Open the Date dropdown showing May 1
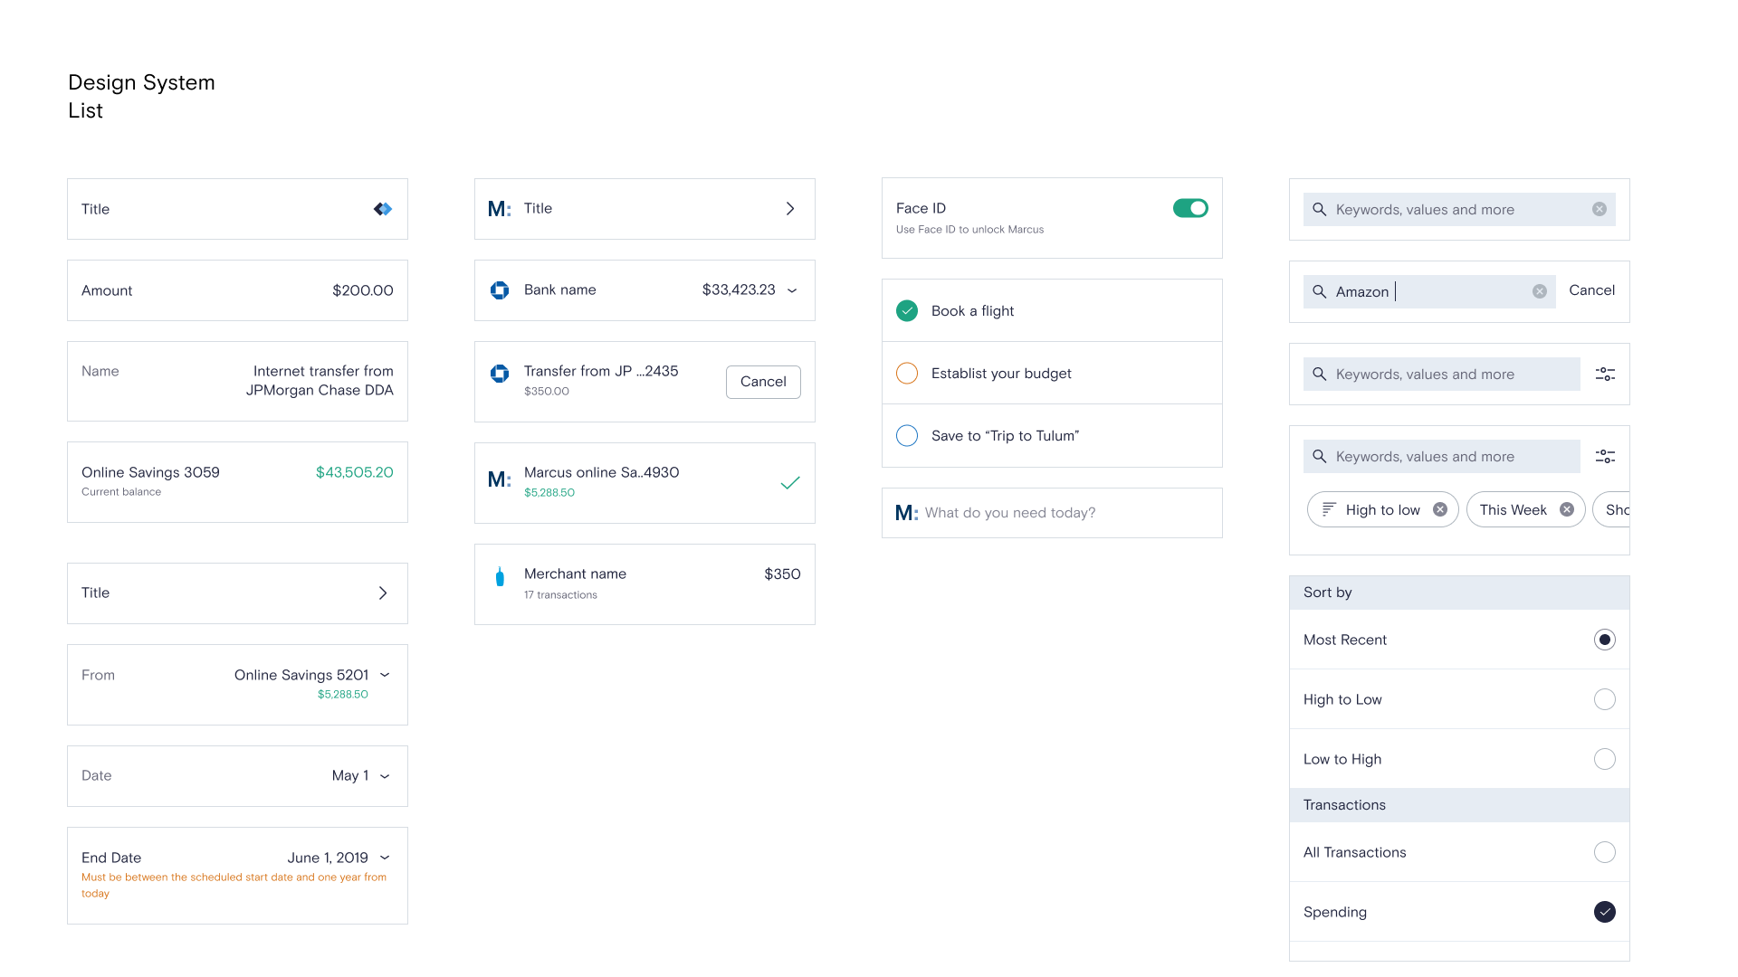The image size is (1738, 977). pos(385,776)
